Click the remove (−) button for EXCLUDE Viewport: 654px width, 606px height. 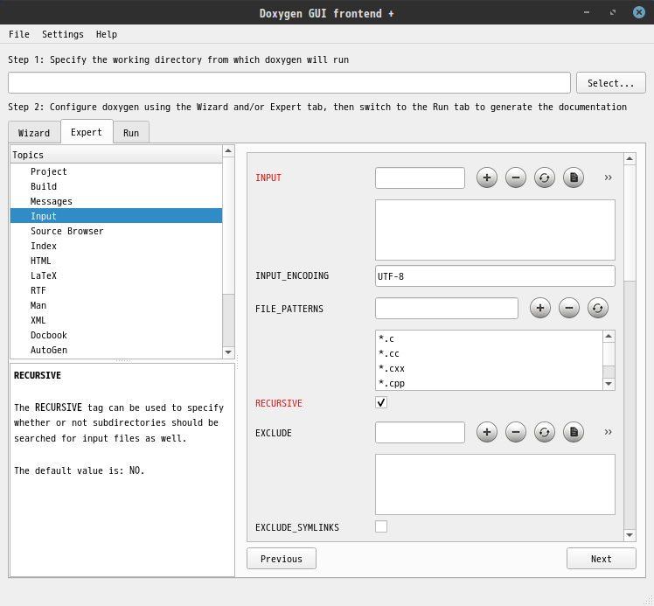click(516, 432)
